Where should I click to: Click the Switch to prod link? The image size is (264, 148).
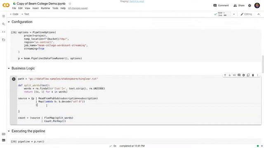[137, 1]
